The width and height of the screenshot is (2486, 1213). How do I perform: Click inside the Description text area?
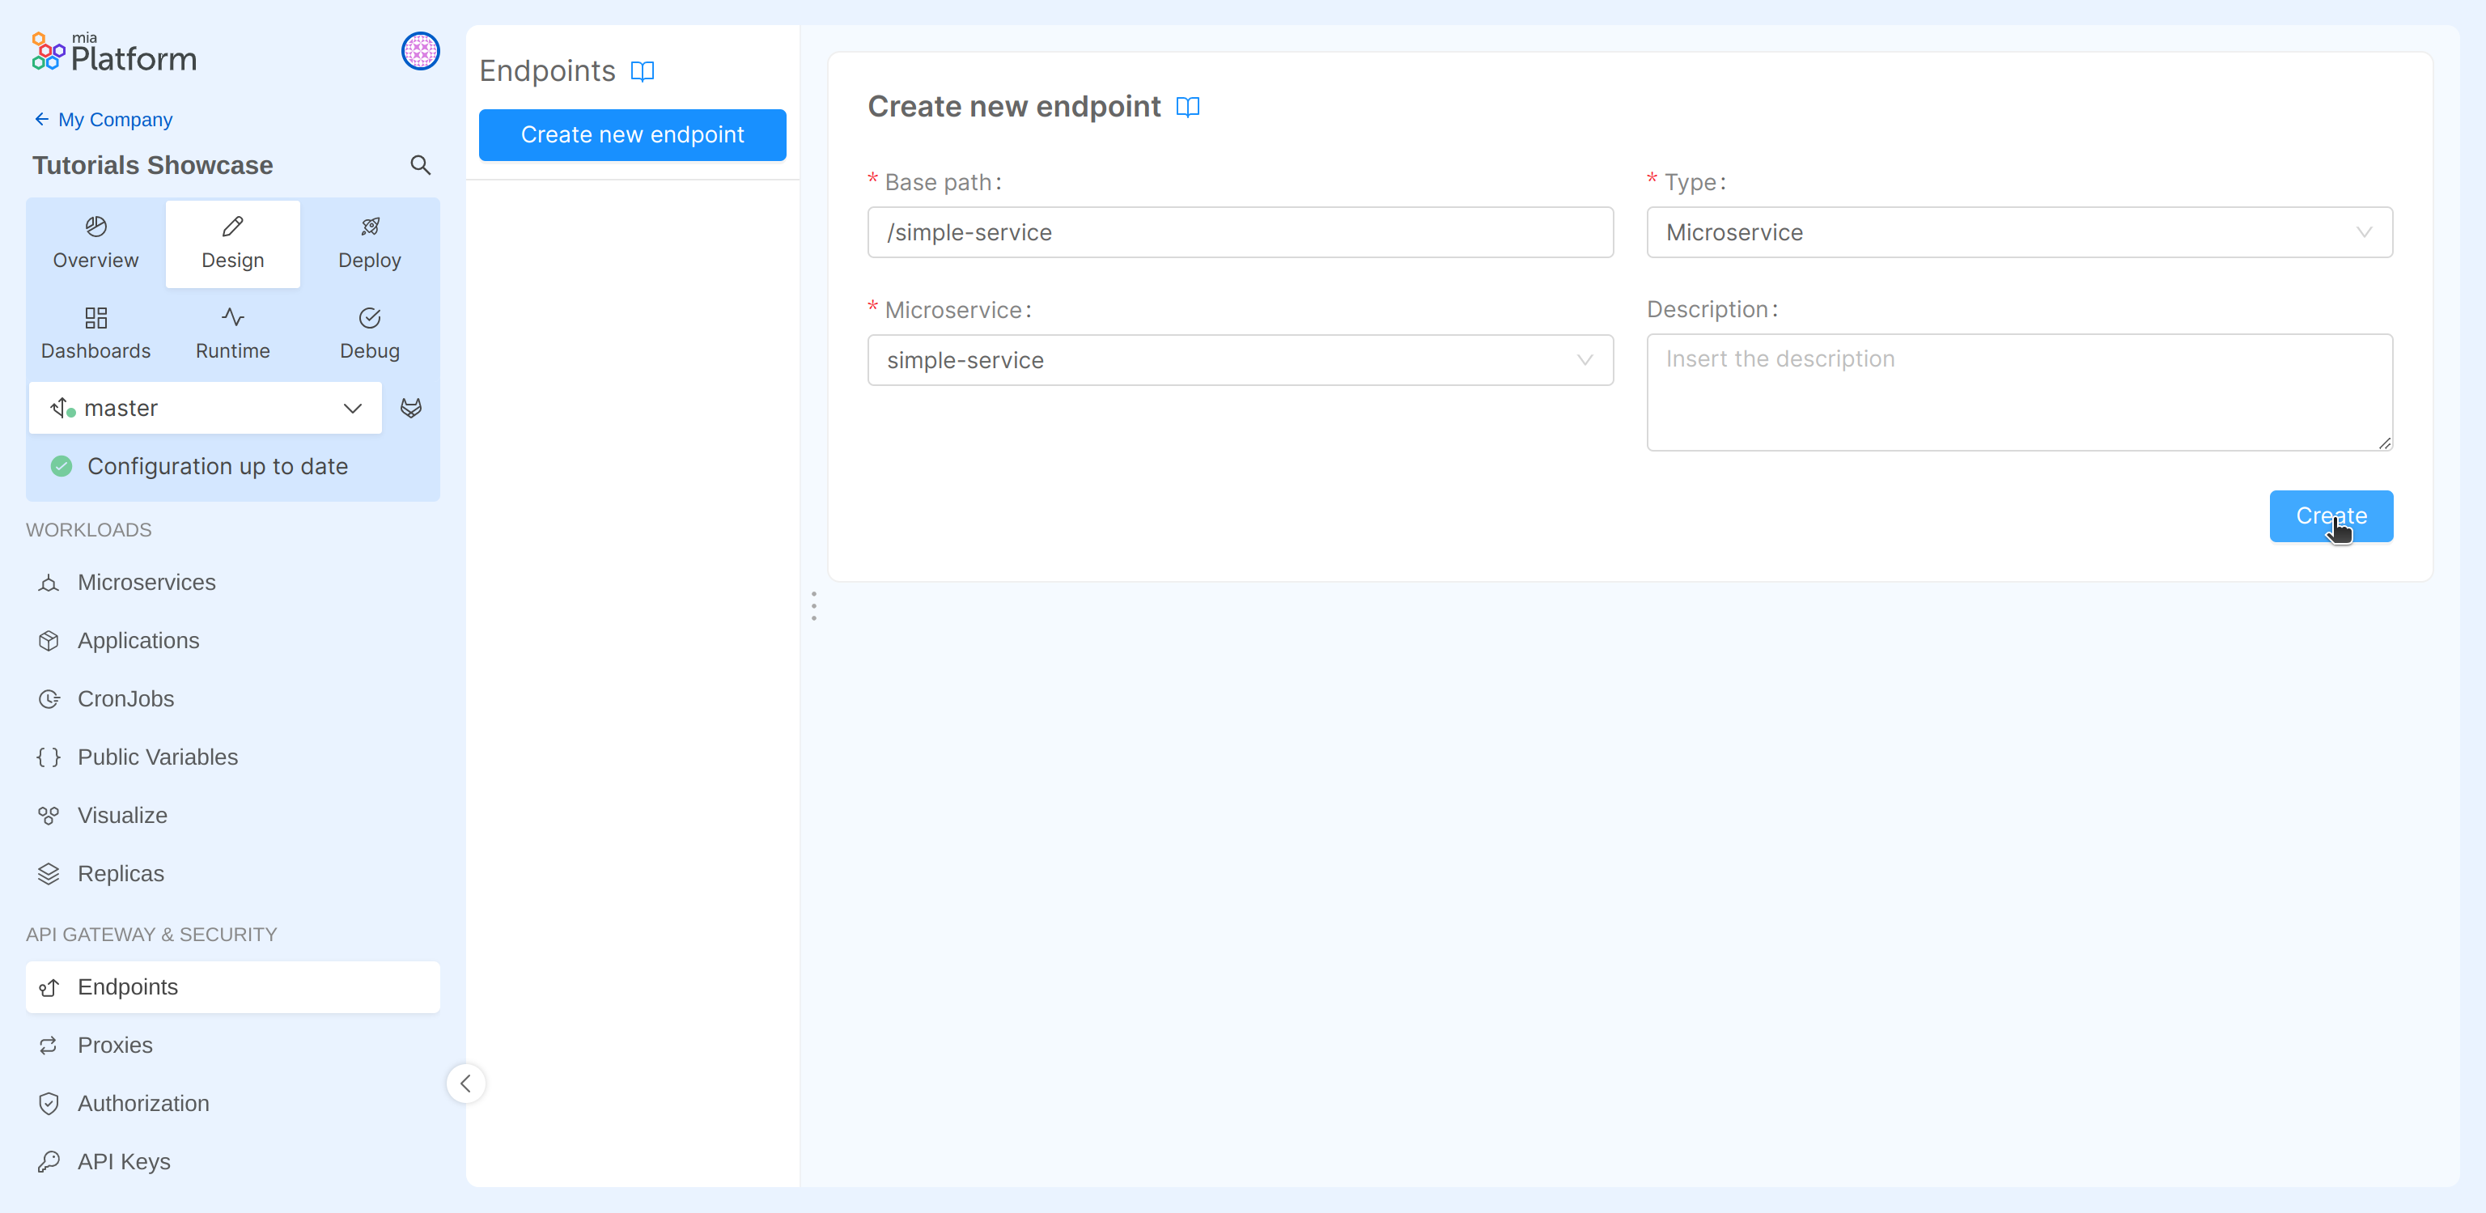coord(2019,392)
